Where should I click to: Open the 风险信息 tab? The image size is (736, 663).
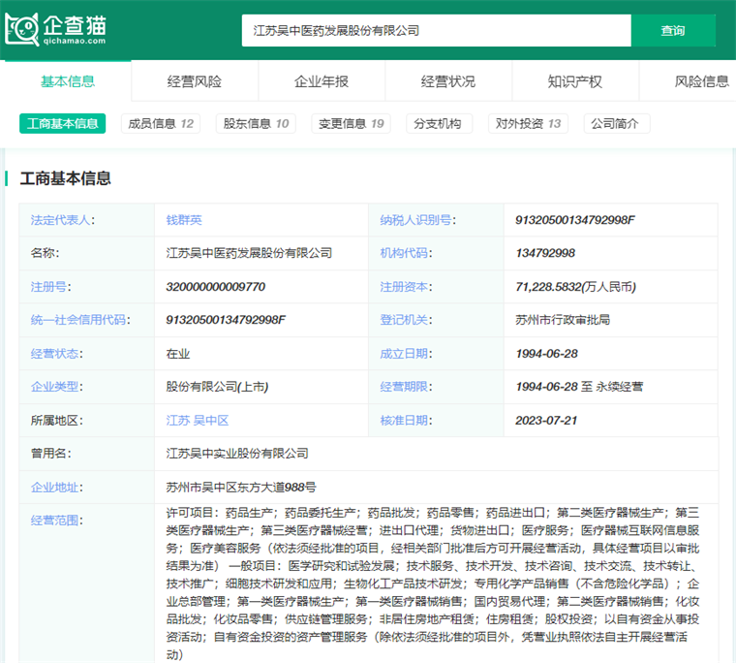701,81
